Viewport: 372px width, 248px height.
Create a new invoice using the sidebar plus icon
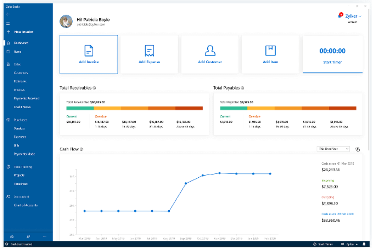pyautogui.click(x=8, y=32)
